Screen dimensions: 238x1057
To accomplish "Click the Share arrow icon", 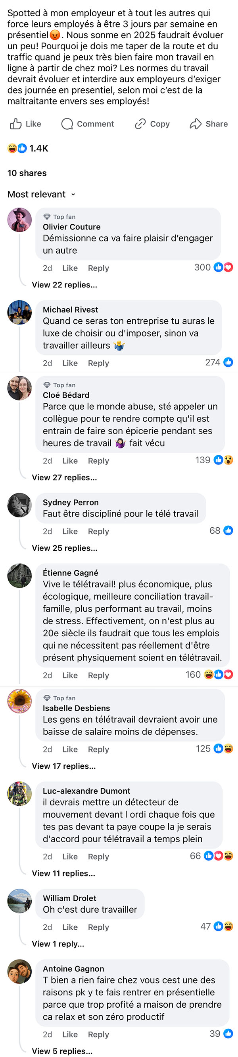I will click(196, 124).
